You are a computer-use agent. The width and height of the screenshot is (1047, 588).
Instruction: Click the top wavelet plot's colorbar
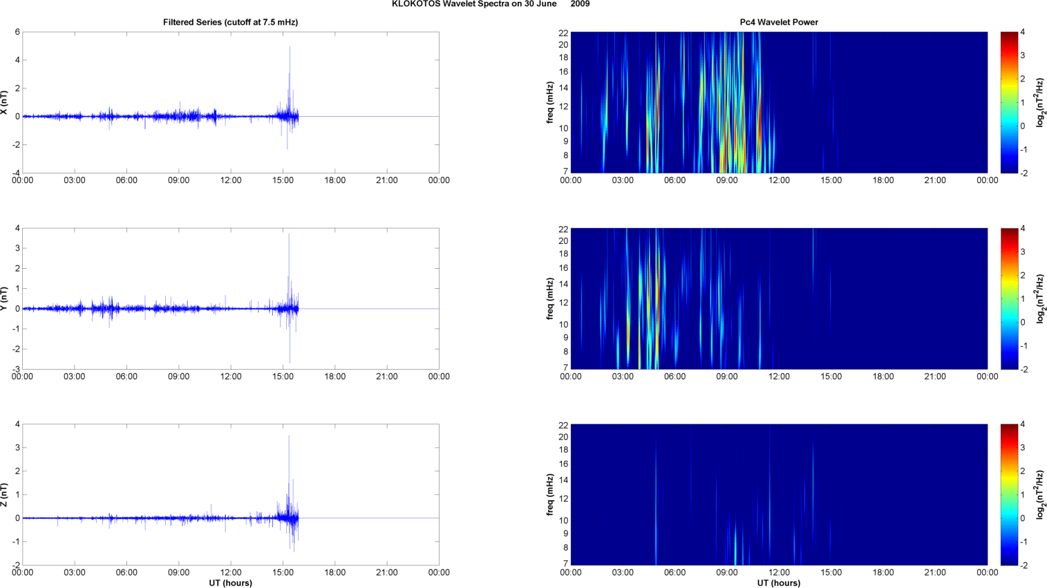click(x=1009, y=102)
